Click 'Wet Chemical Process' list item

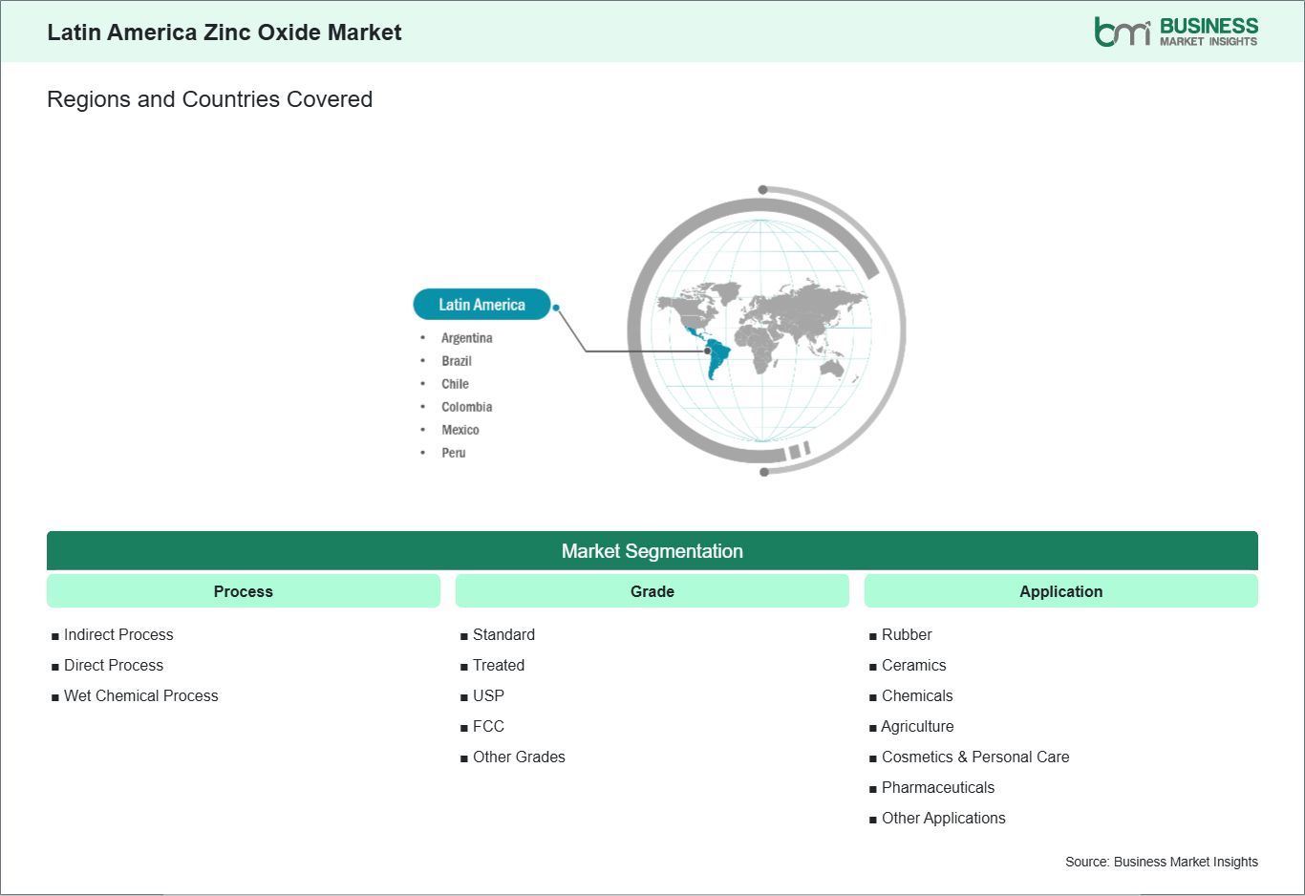141,695
